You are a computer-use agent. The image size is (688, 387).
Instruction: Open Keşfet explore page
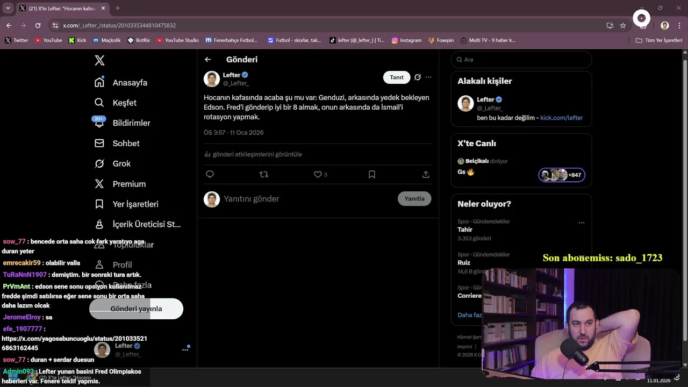click(116, 103)
